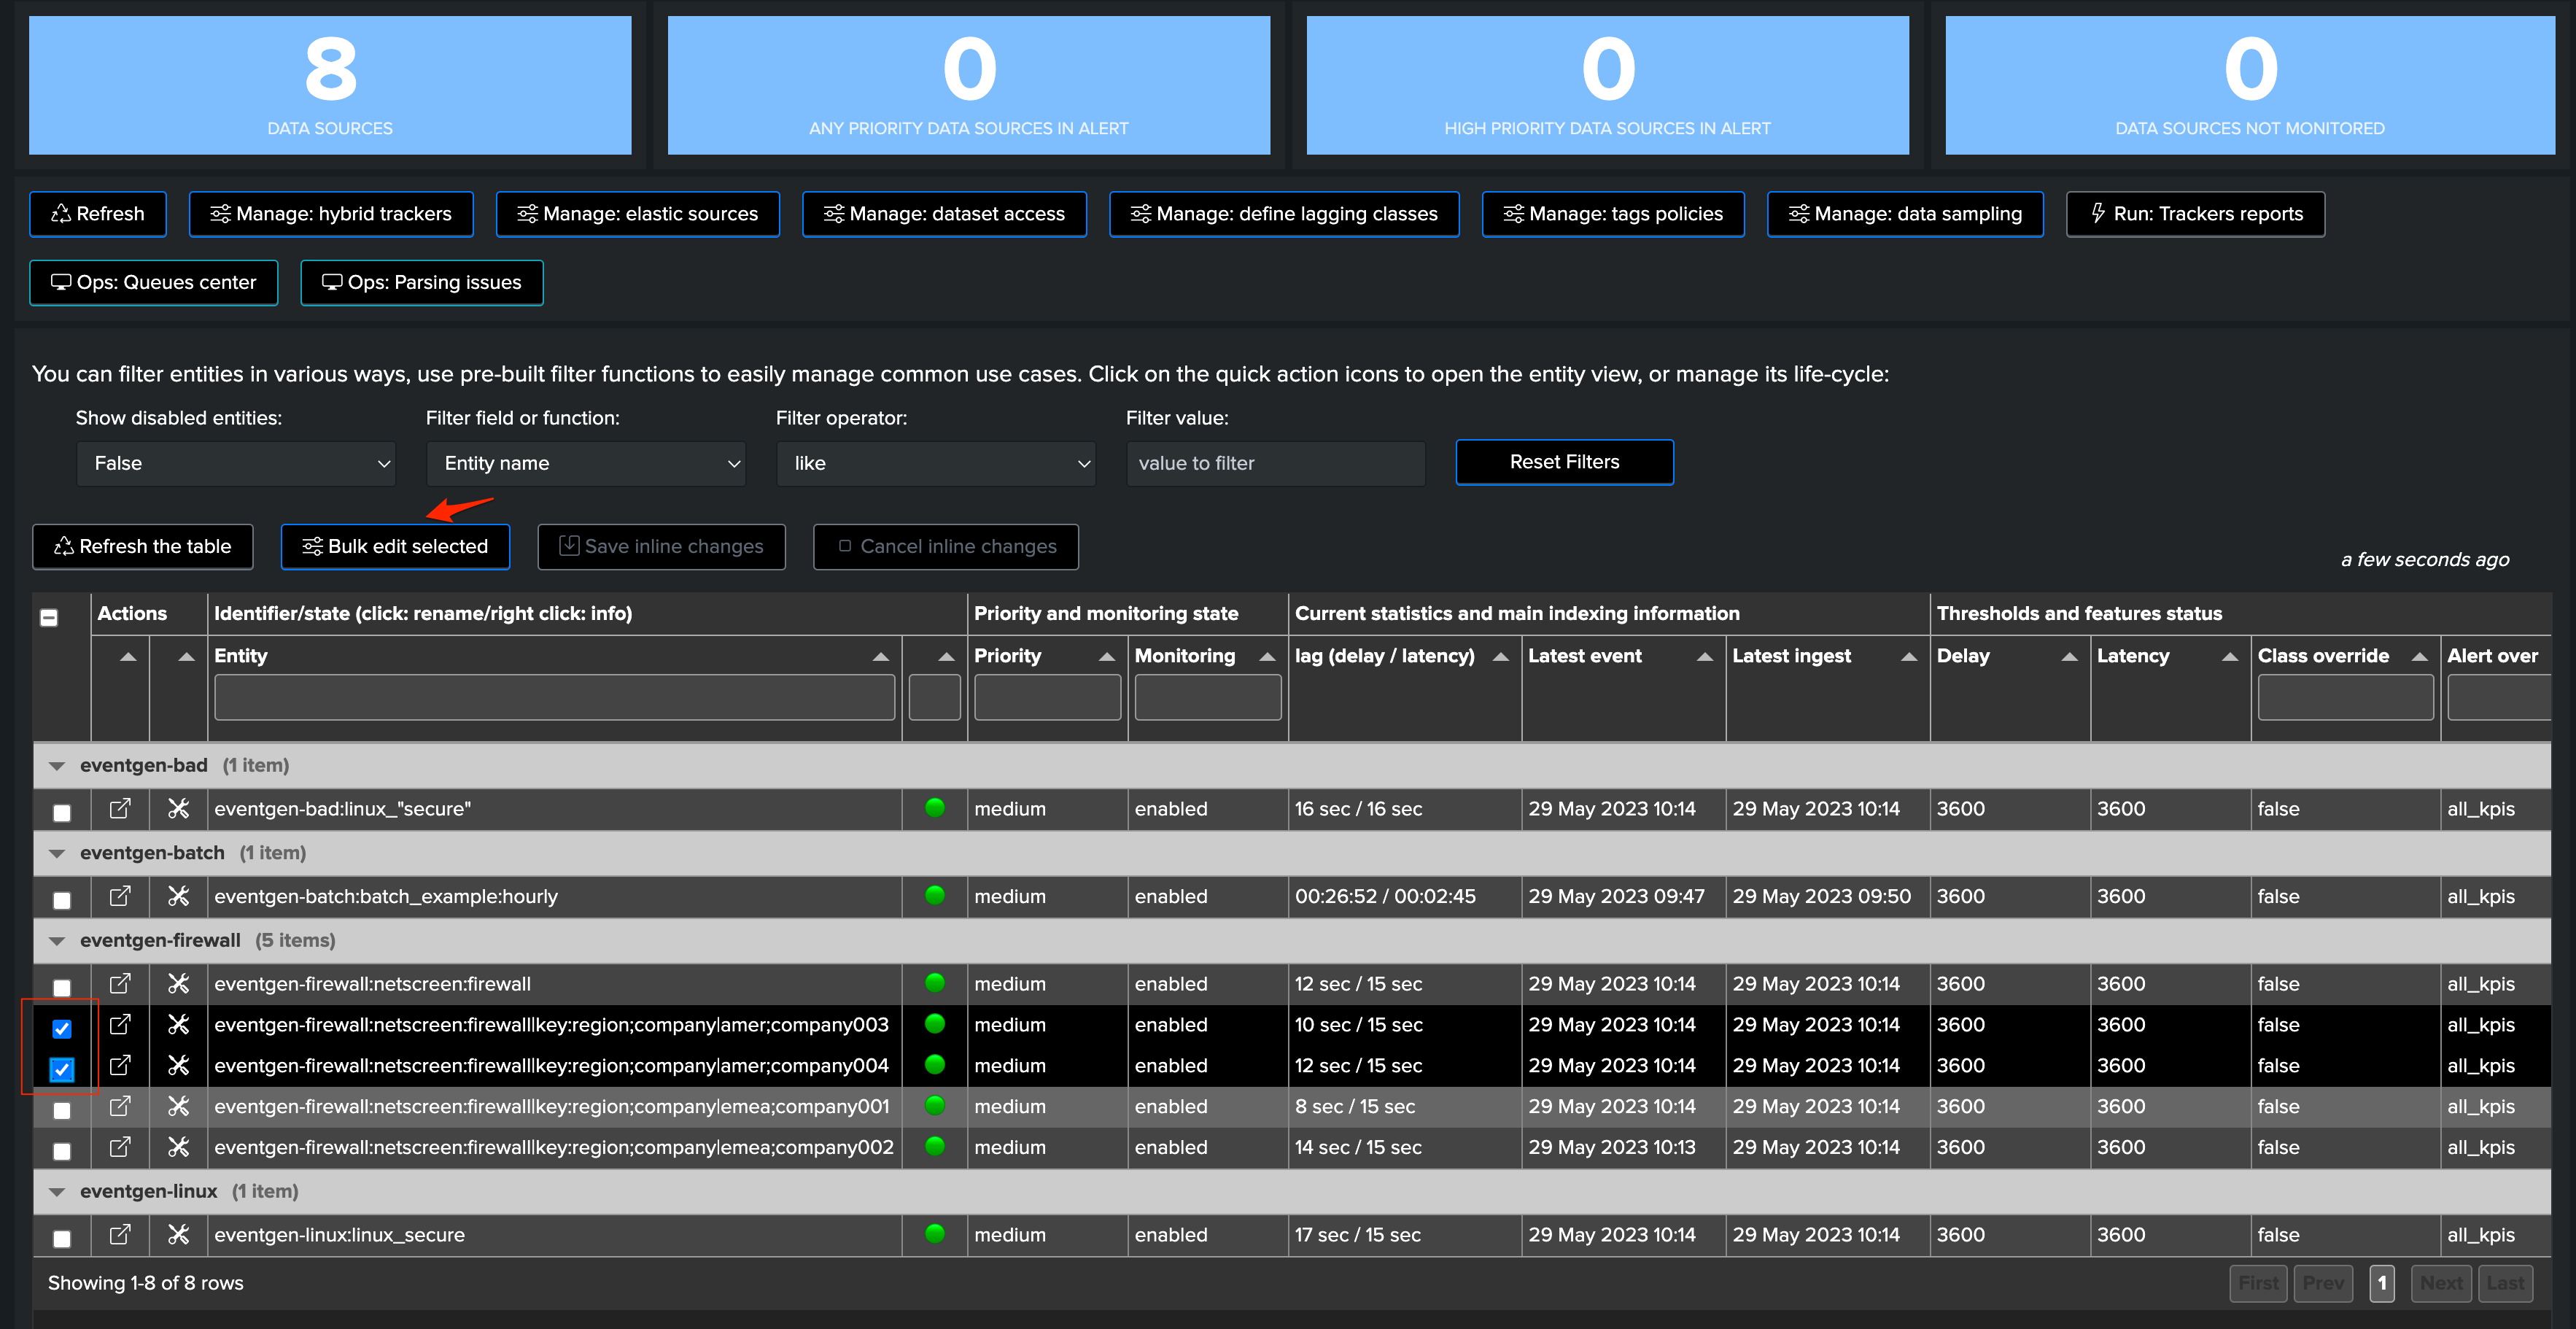The width and height of the screenshot is (2576, 1329).
Task: Sort by the Latest ingest column arrow
Action: pos(1909,657)
